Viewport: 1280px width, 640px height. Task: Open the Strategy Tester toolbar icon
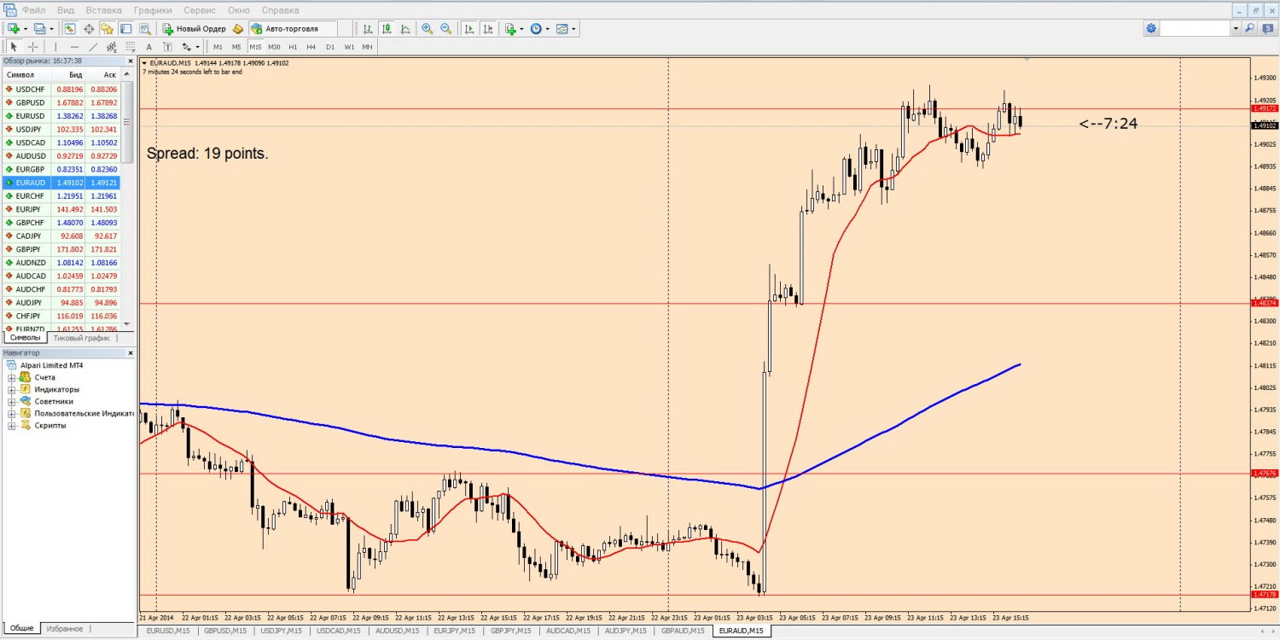(145, 29)
